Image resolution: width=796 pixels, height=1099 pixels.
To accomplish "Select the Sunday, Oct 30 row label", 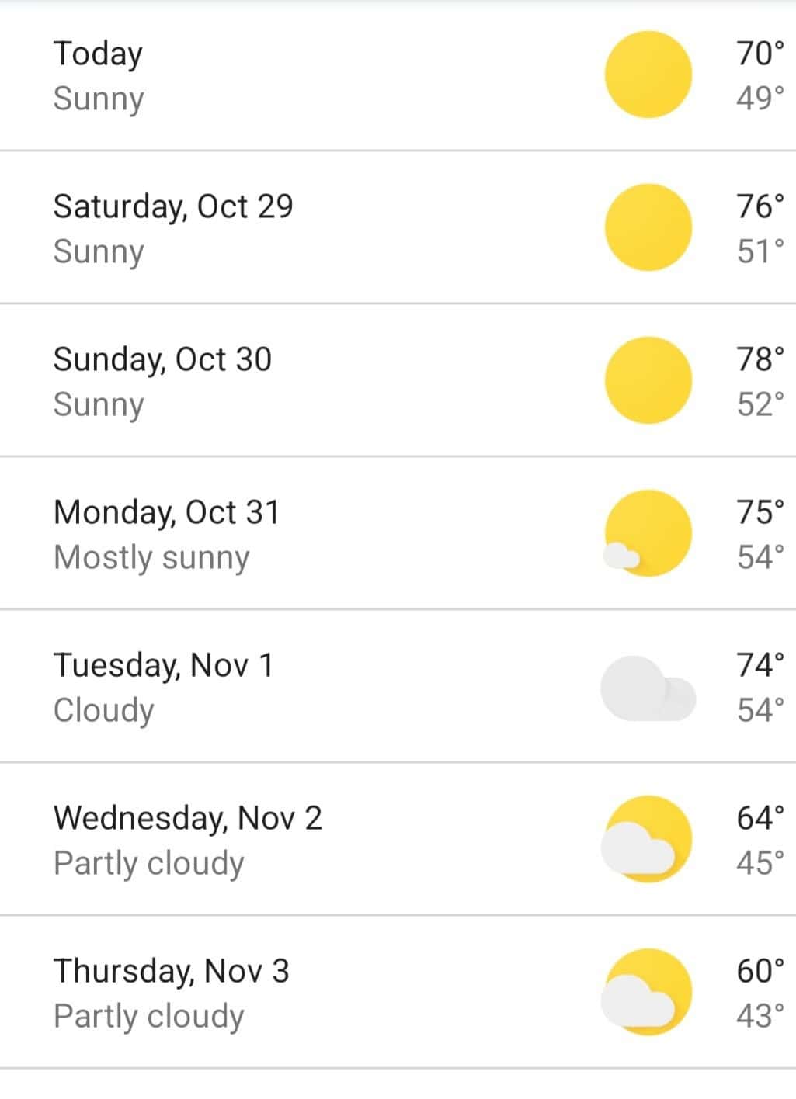I will coord(162,359).
